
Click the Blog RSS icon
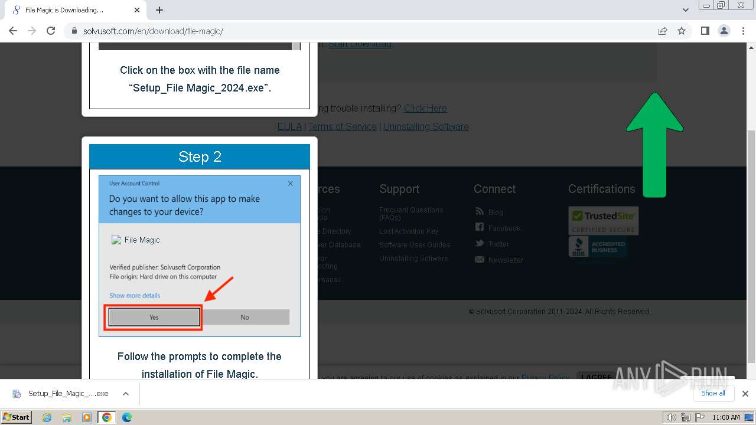point(480,211)
